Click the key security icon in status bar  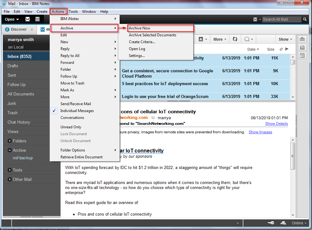coord(271,223)
